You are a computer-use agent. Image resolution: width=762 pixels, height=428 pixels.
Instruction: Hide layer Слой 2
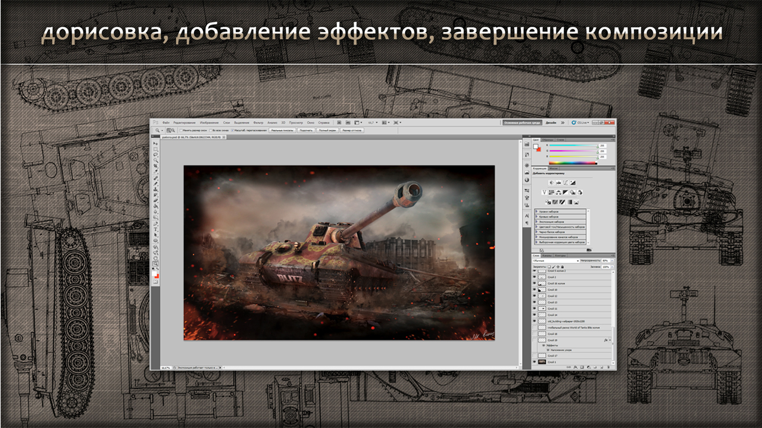pyautogui.click(x=535, y=277)
